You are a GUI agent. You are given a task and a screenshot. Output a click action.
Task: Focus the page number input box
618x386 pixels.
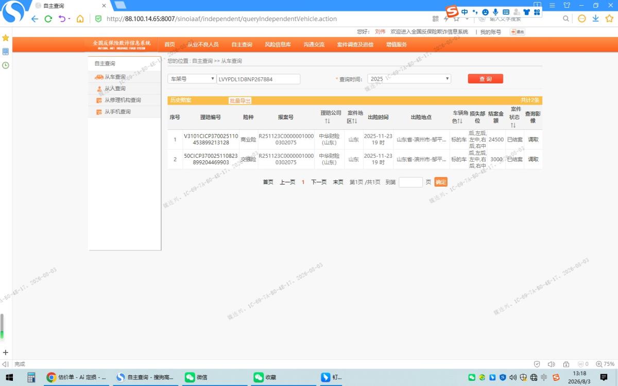coord(410,182)
